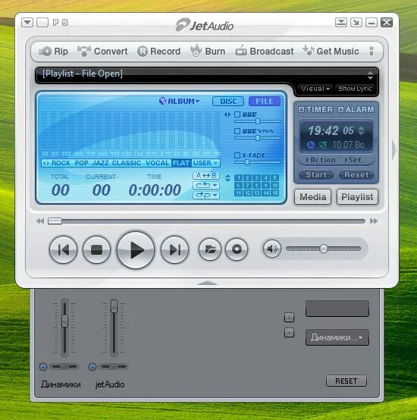Enable the X-FADE checkbox
The height and width of the screenshot is (420, 417).
237,155
